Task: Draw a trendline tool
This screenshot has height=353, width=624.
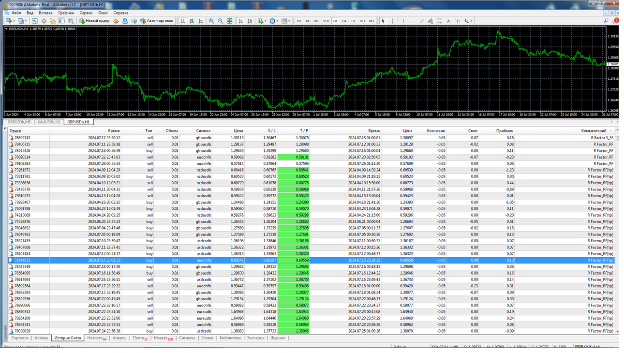Action: (x=421, y=21)
